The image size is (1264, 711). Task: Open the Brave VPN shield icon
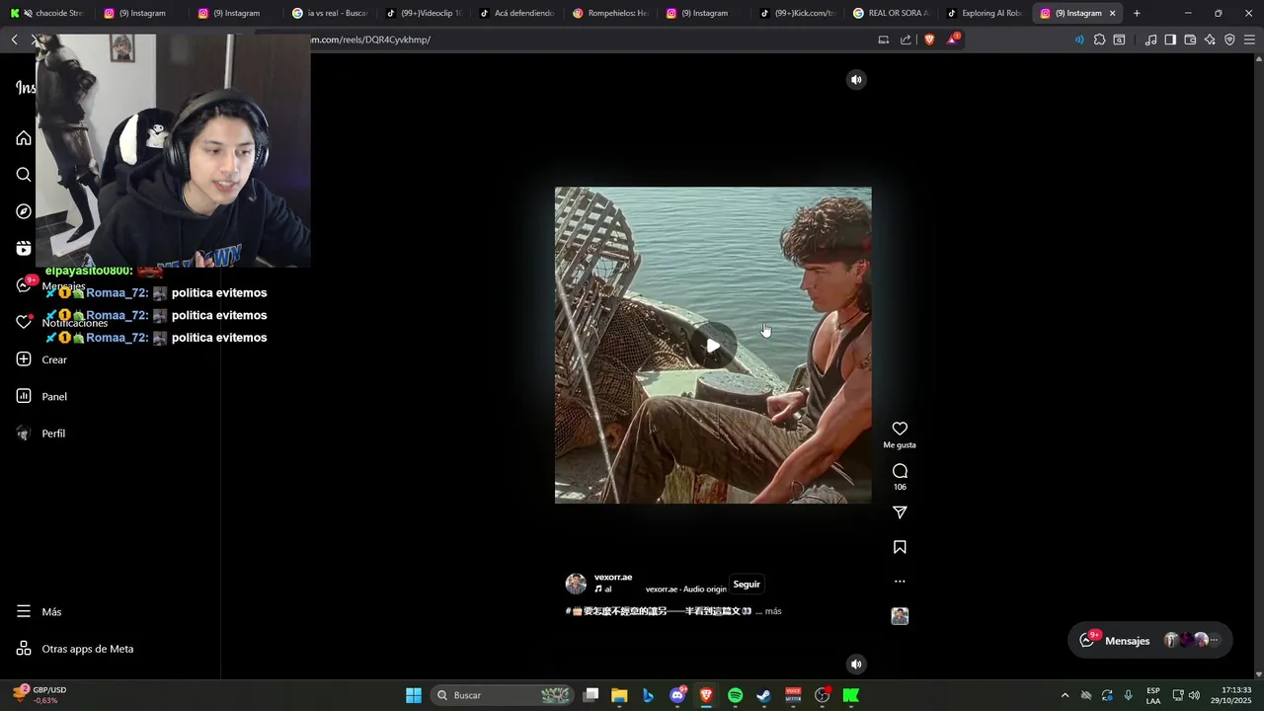tap(1229, 39)
